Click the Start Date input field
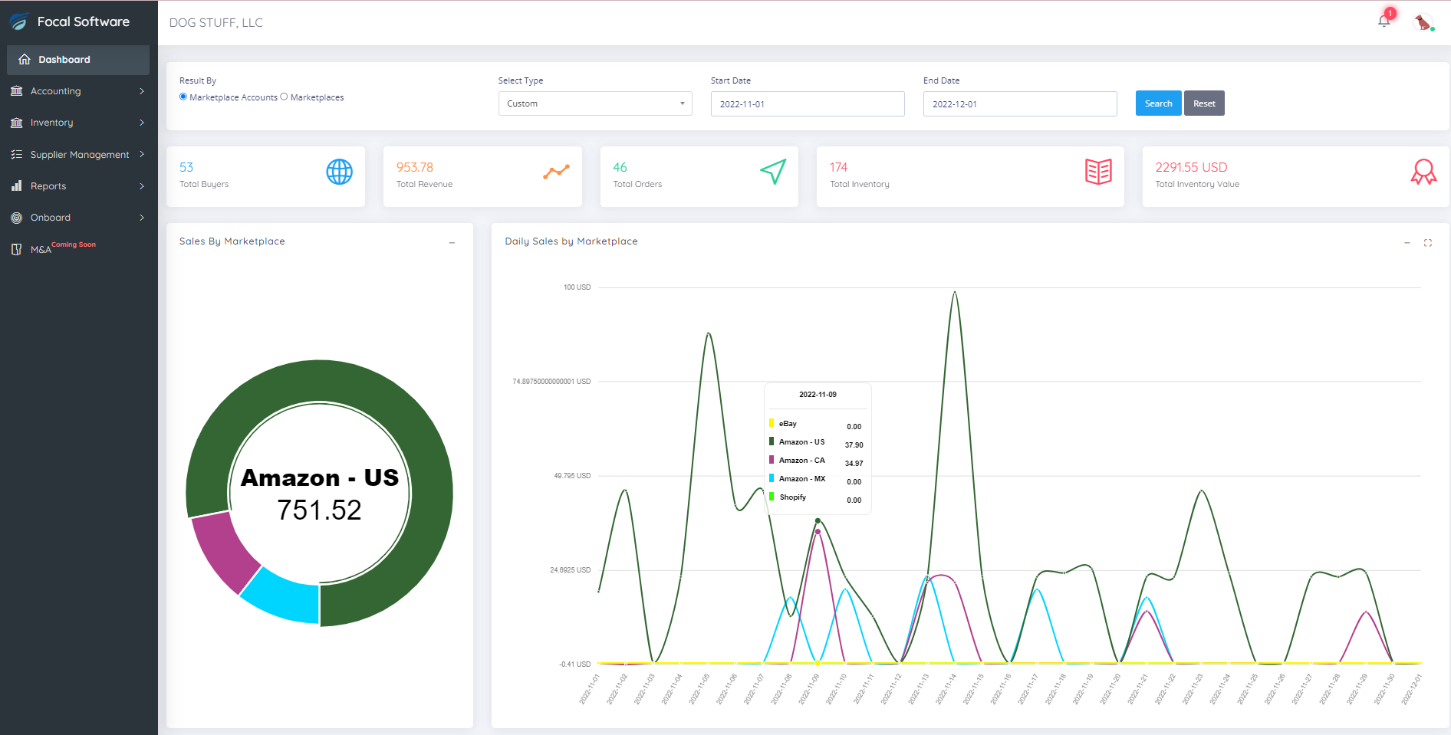1451x735 pixels. tap(807, 104)
